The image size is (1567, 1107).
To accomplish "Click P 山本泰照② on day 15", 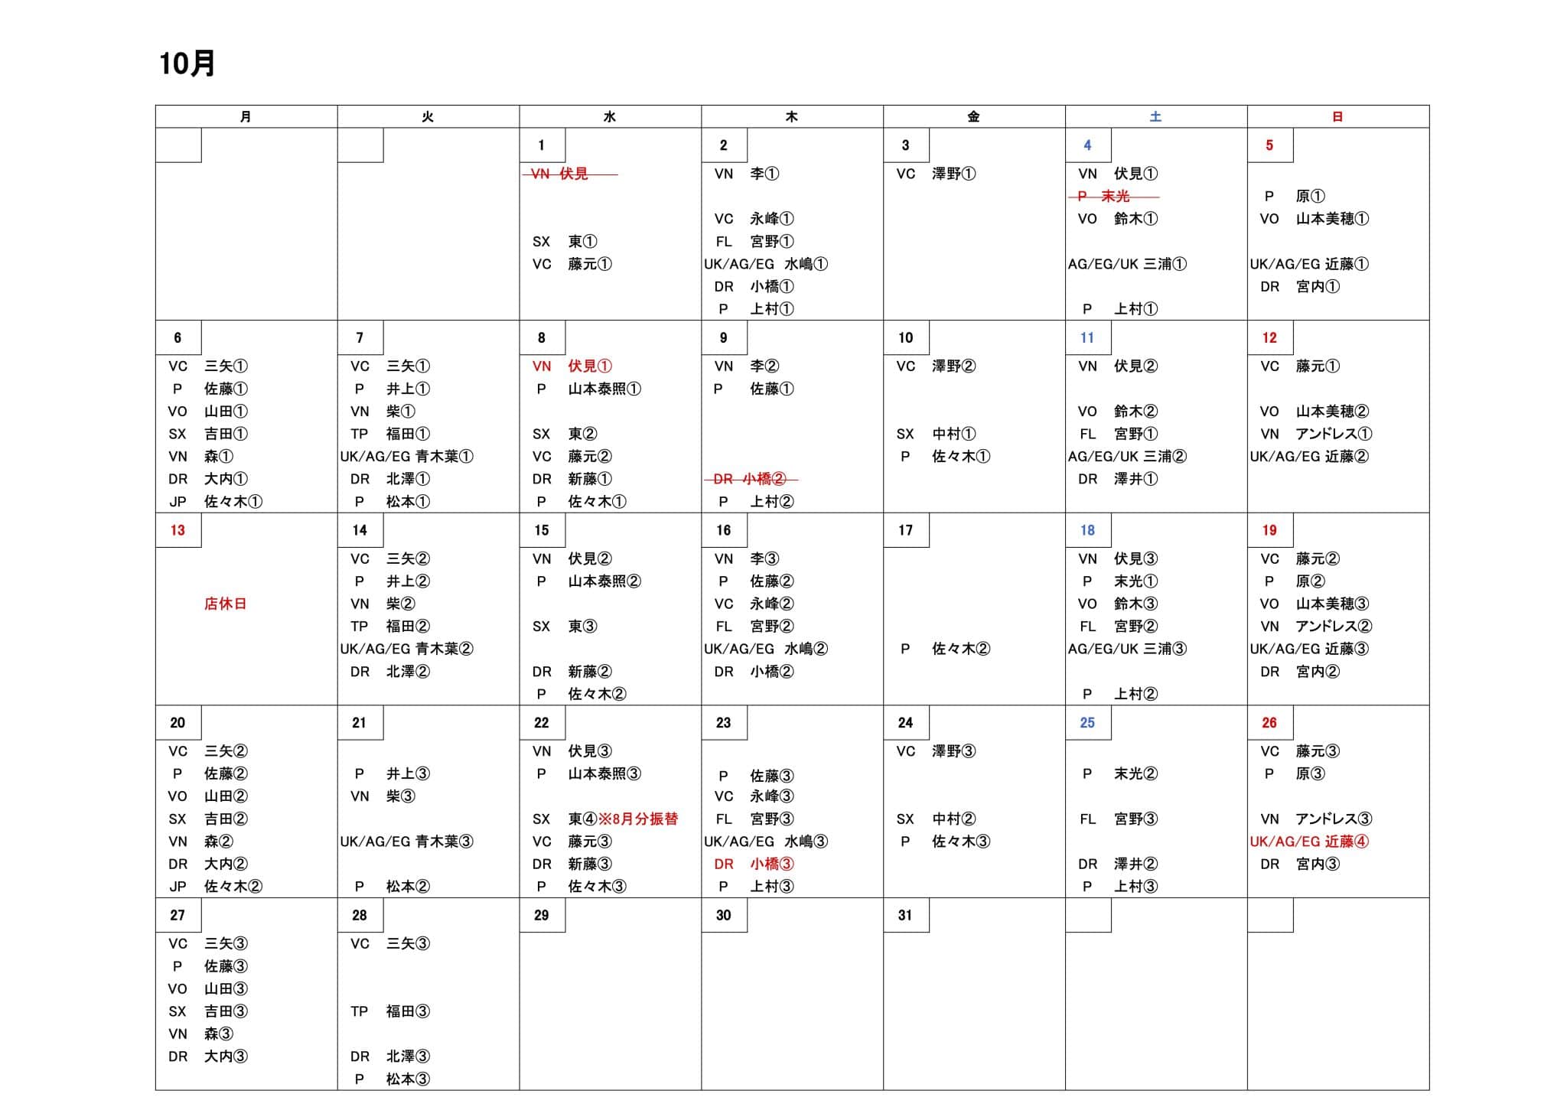I will pyautogui.click(x=588, y=581).
